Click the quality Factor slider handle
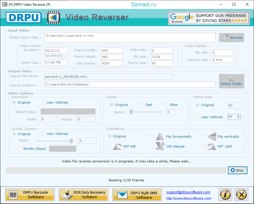 click(x=71, y=141)
